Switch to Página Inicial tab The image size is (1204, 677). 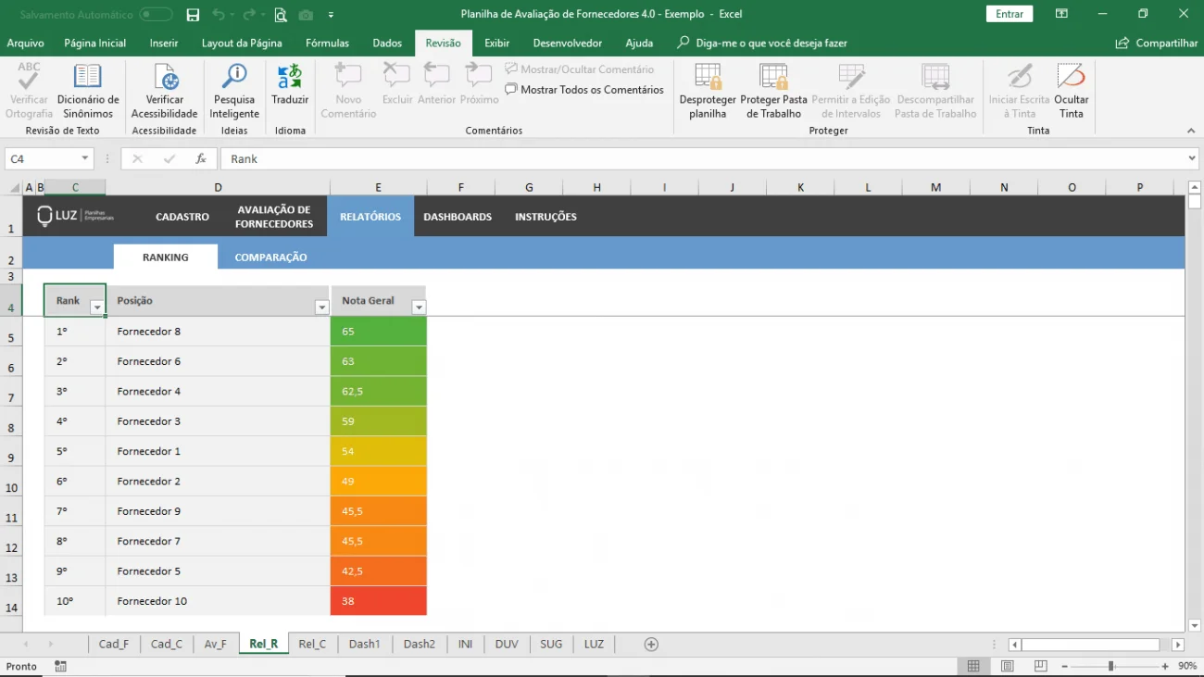pos(94,44)
